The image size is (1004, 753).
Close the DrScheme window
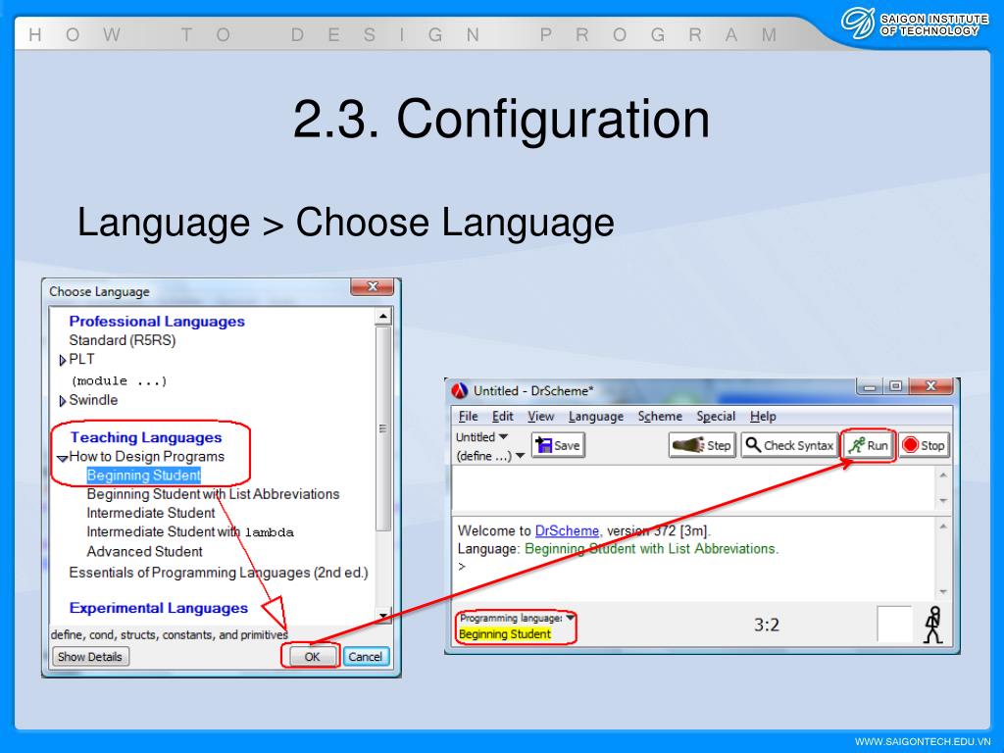coord(930,386)
